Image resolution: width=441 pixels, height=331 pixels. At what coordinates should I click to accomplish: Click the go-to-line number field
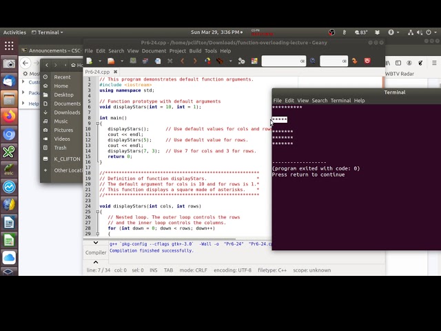point(334,61)
